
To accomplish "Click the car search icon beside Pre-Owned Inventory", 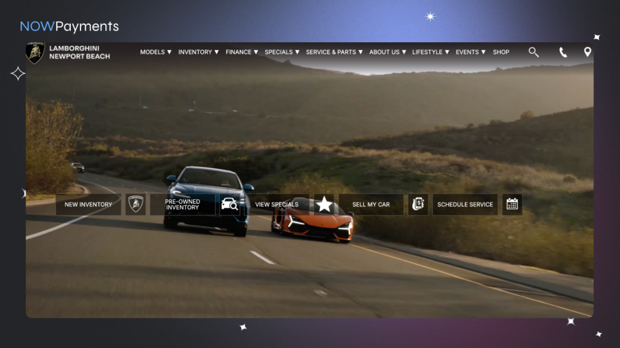I will click(229, 204).
